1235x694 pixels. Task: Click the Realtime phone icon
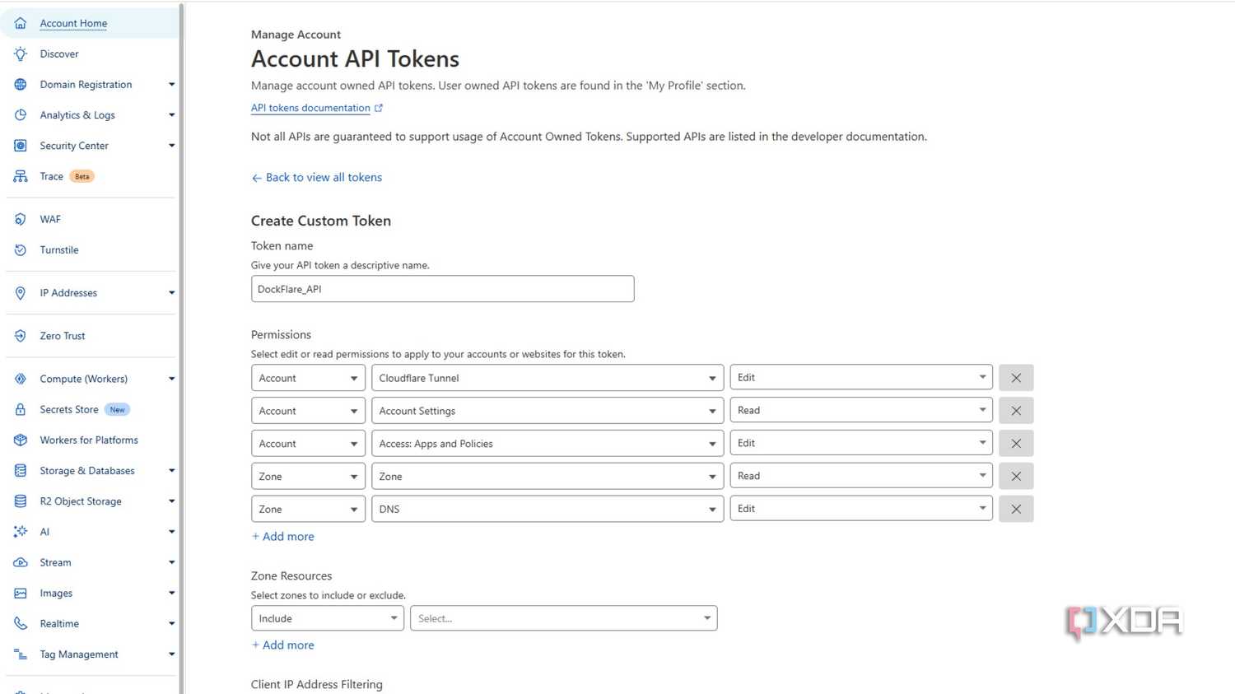21,623
